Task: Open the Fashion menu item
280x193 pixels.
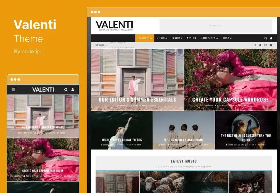Action: tap(177, 38)
